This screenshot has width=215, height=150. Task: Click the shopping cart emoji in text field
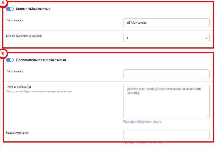point(128,23)
